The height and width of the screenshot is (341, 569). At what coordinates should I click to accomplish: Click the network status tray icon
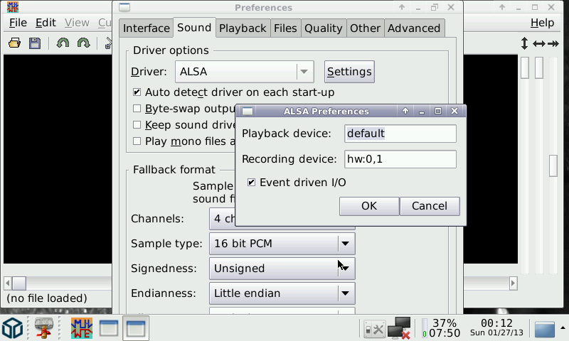pos(400,328)
